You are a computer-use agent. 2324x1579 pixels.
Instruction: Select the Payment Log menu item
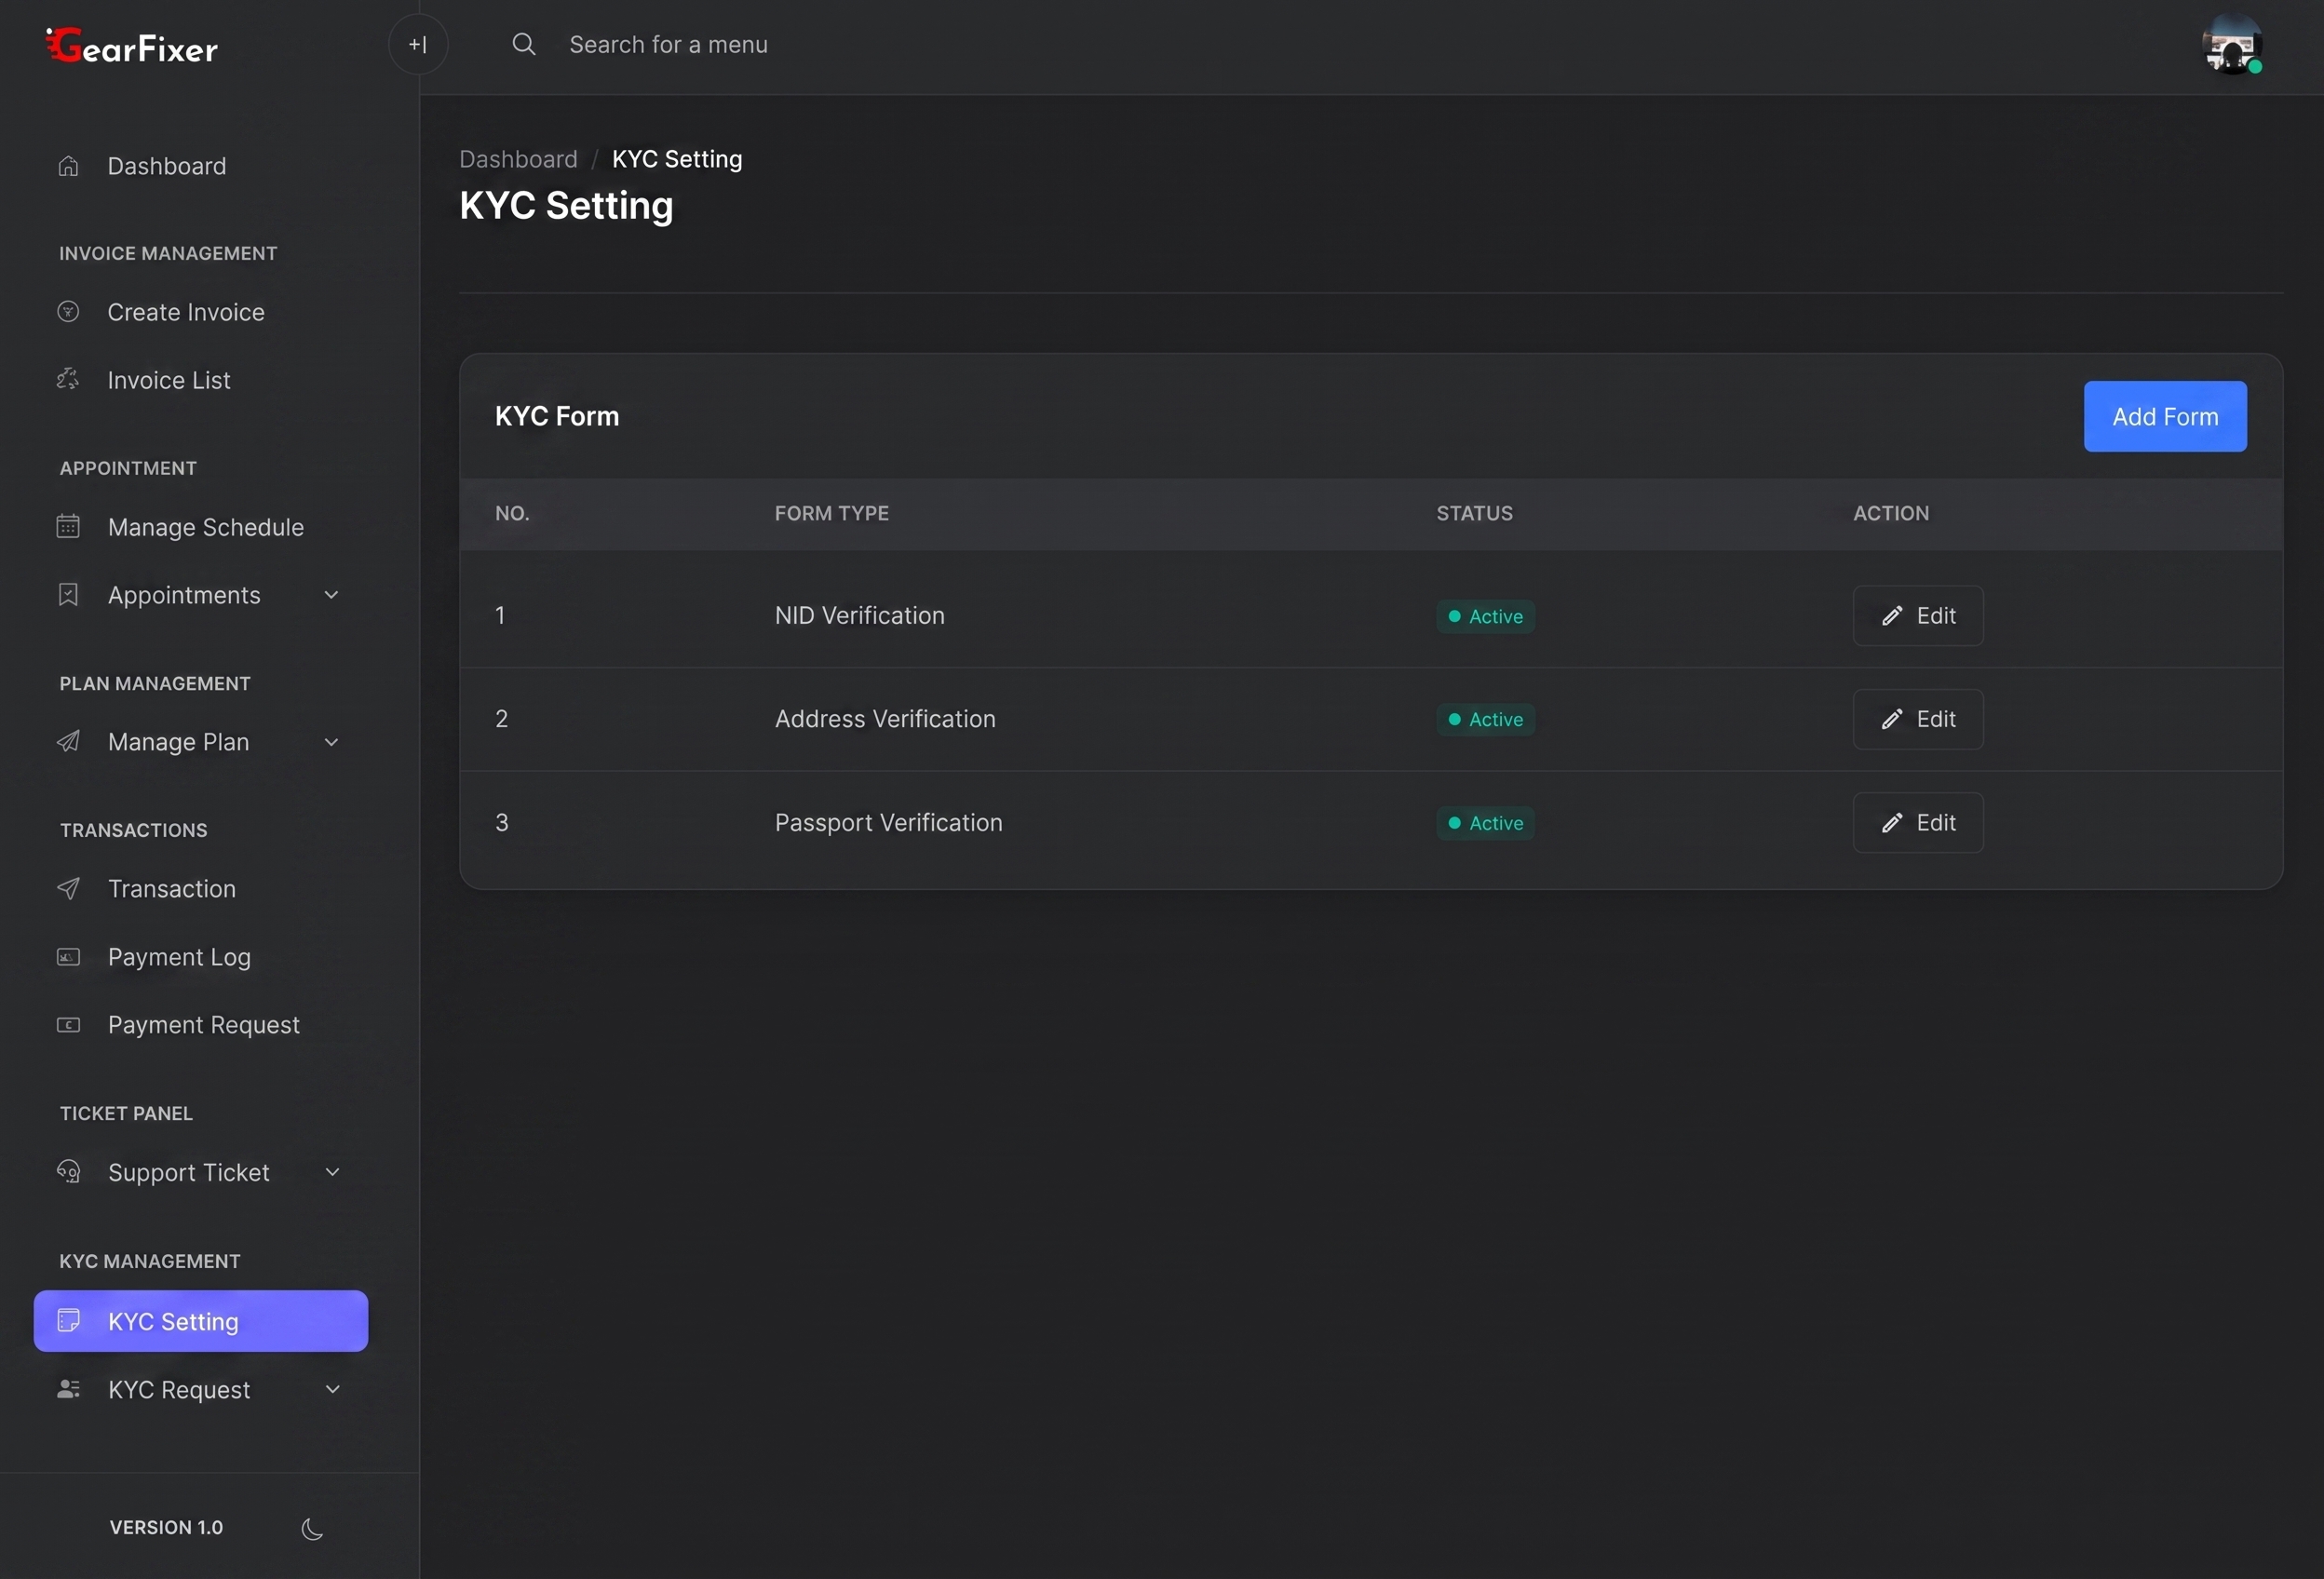(201, 957)
